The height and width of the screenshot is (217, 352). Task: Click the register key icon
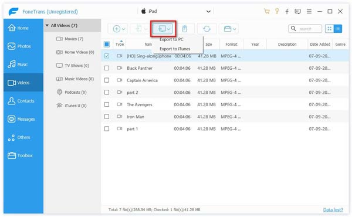277,11
